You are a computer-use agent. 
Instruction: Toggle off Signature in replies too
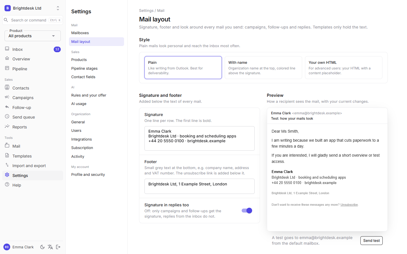click(x=247, y=211)
